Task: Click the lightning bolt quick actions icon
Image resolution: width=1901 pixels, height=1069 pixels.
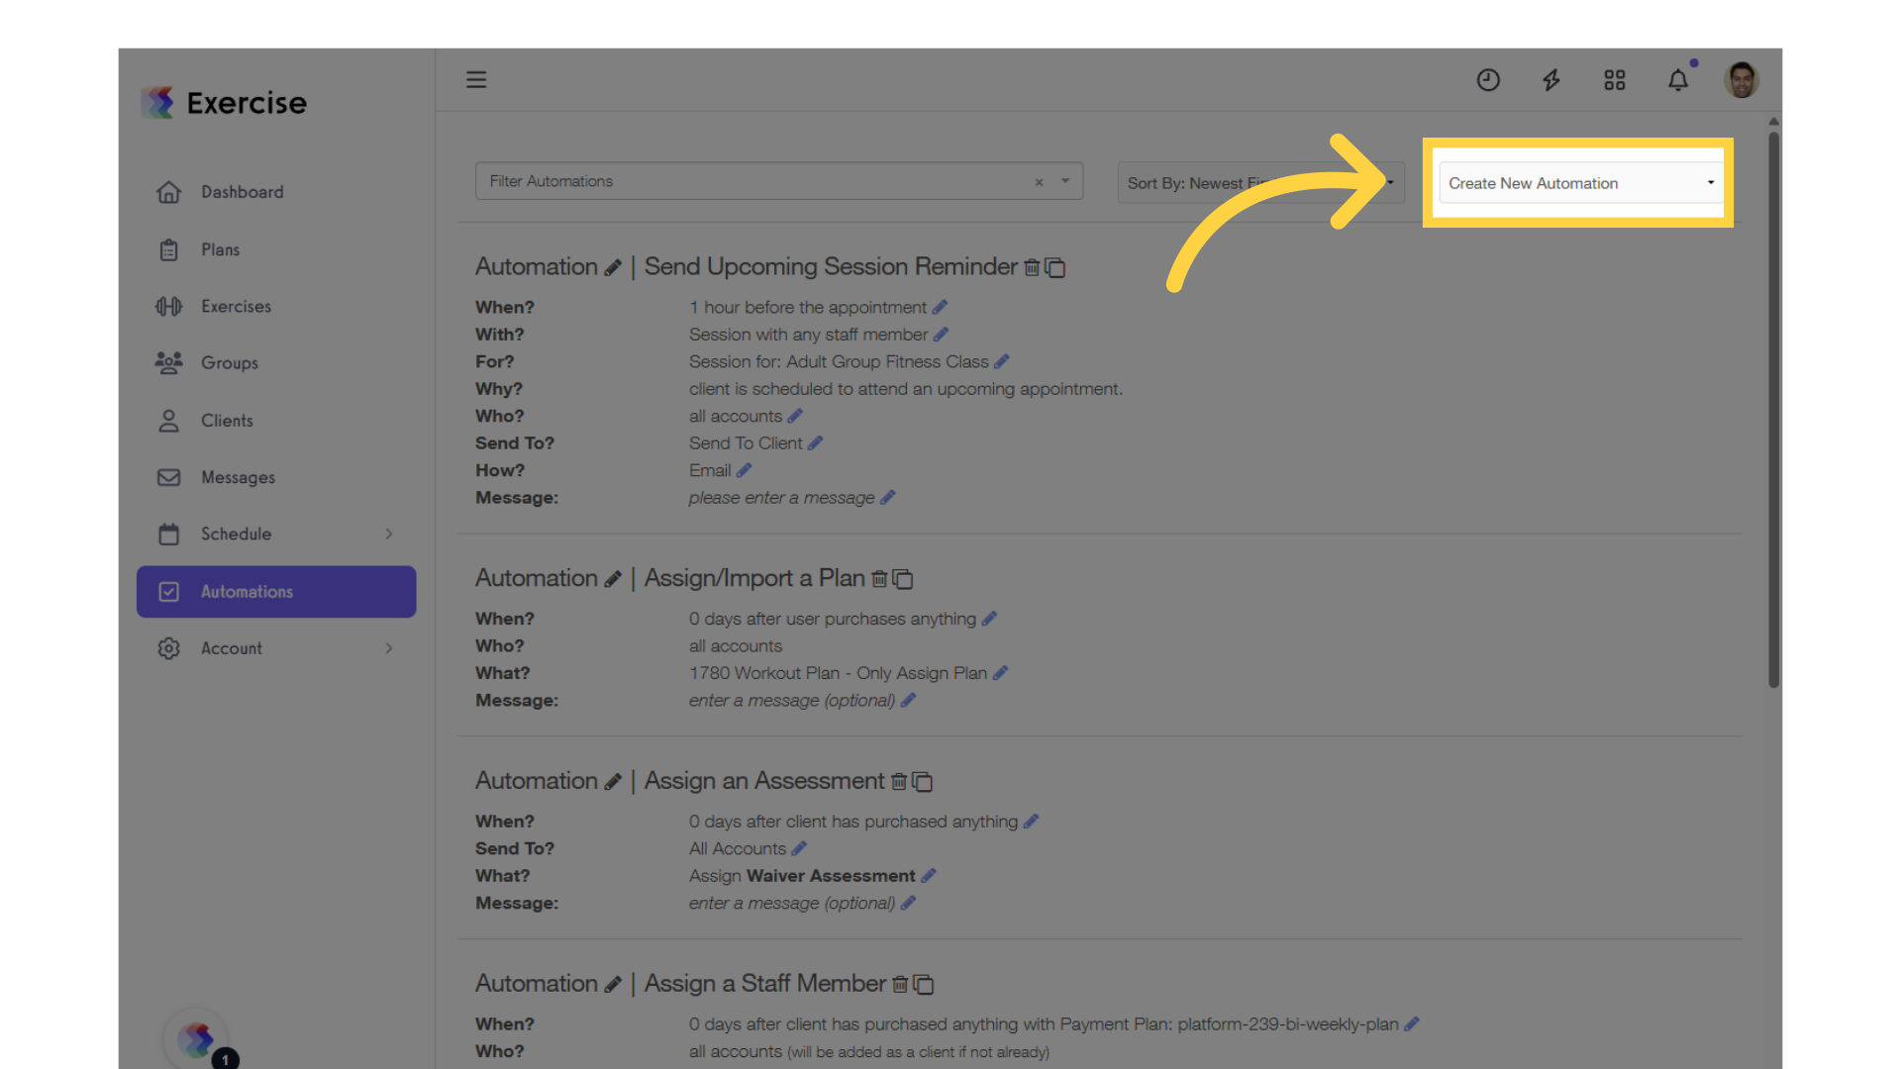Action: point(1551,80)
